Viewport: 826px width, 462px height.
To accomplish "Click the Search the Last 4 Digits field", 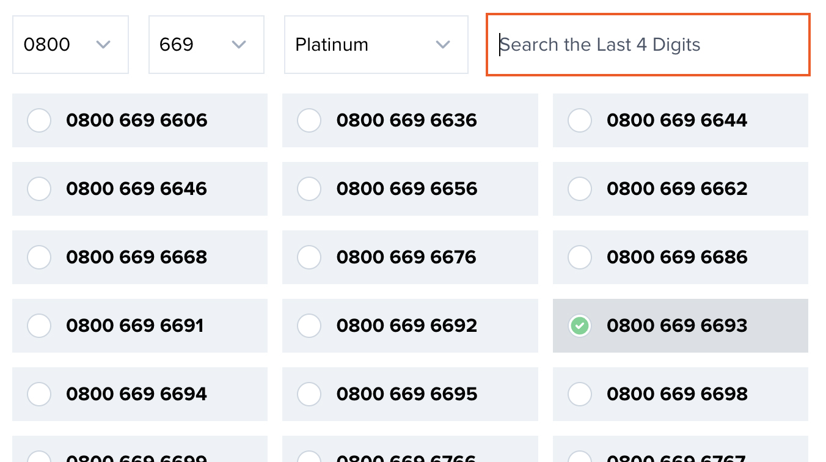I will pyautogui.click(x=648, y=44).
